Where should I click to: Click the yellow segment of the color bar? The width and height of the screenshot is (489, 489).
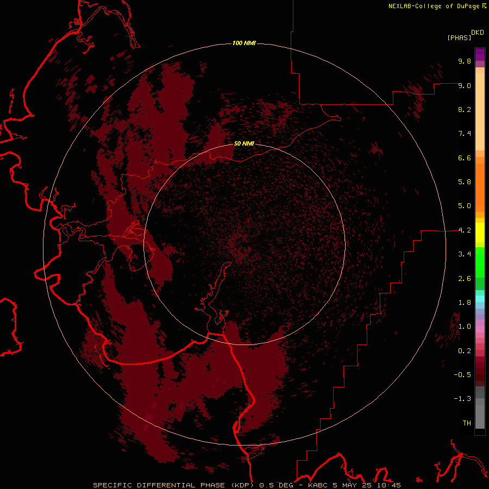[x=480, y=233]
